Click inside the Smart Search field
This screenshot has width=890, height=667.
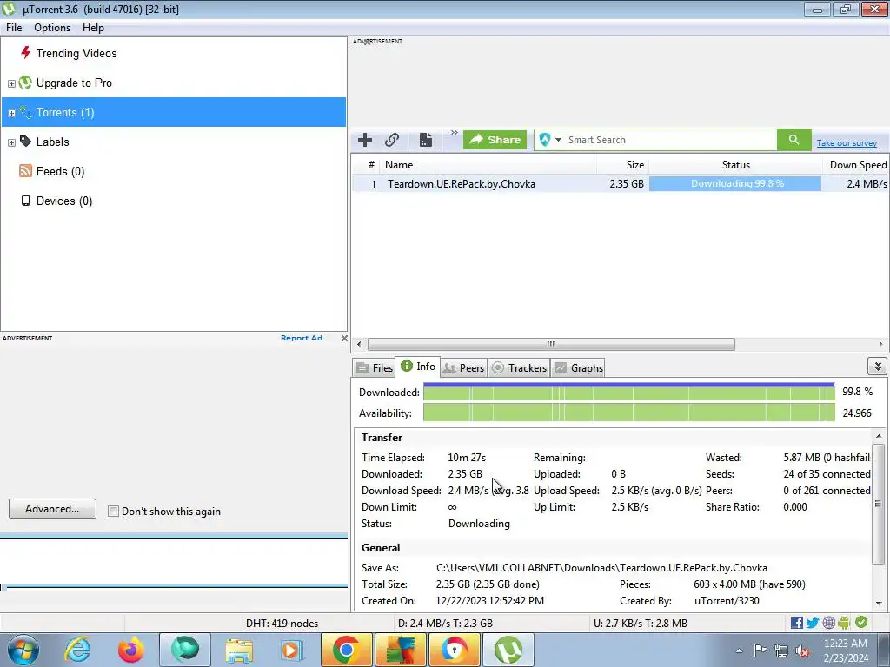tap(670, 140)
